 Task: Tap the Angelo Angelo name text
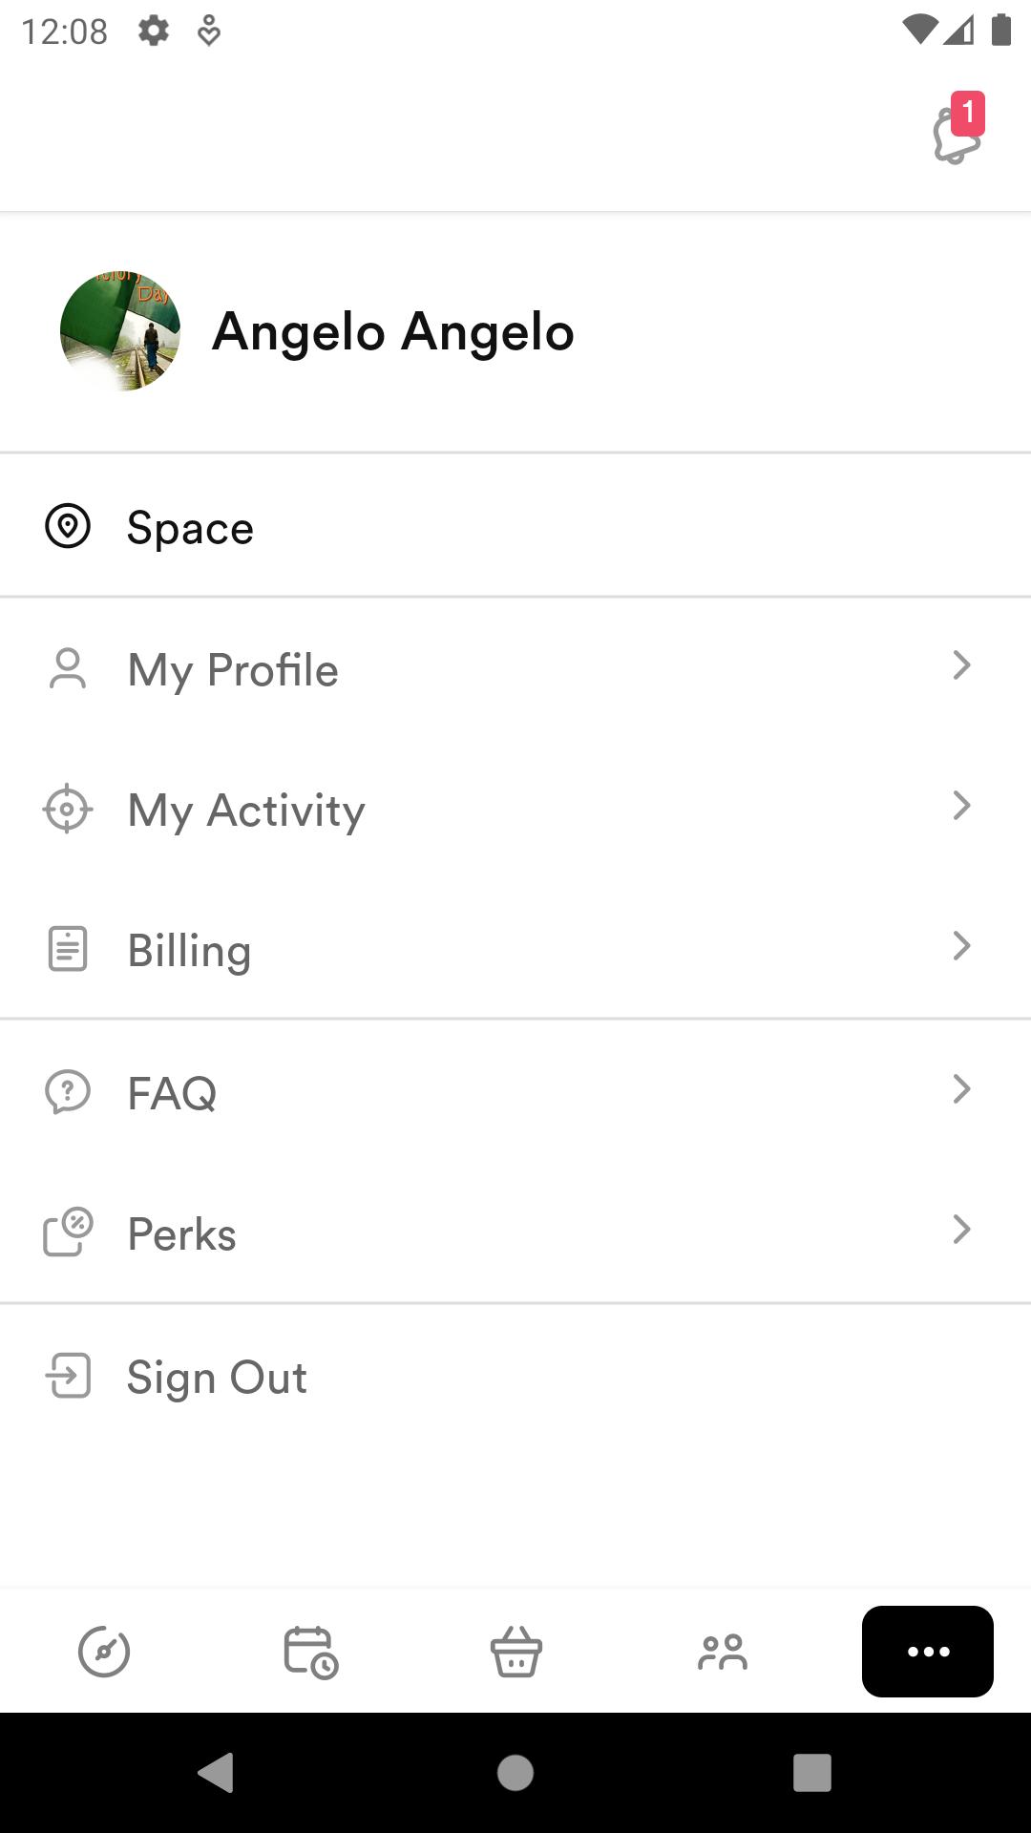coord(392,331)
